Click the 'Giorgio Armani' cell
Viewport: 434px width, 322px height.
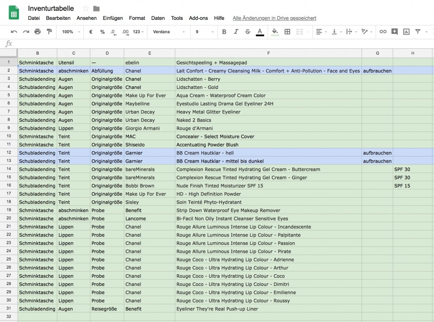(x=149, y=128)
